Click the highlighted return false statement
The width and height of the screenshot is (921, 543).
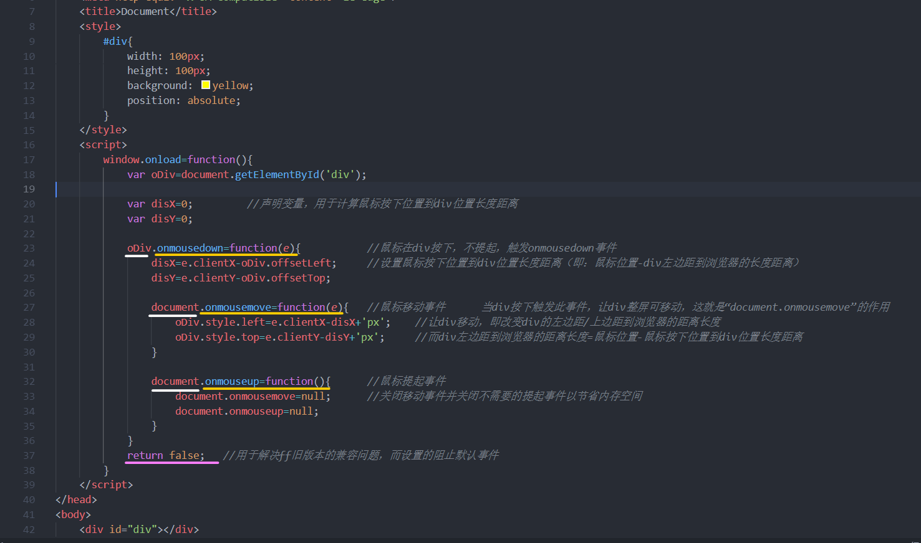pos(166,455)
